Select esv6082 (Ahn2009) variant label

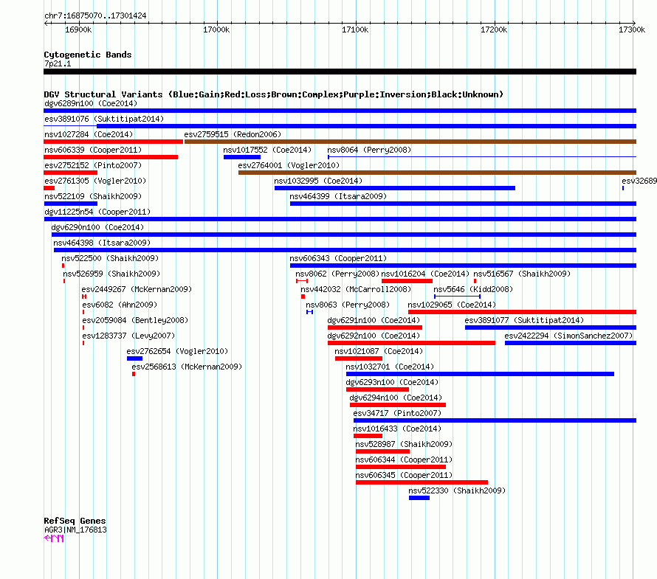(x=120, y=305)
